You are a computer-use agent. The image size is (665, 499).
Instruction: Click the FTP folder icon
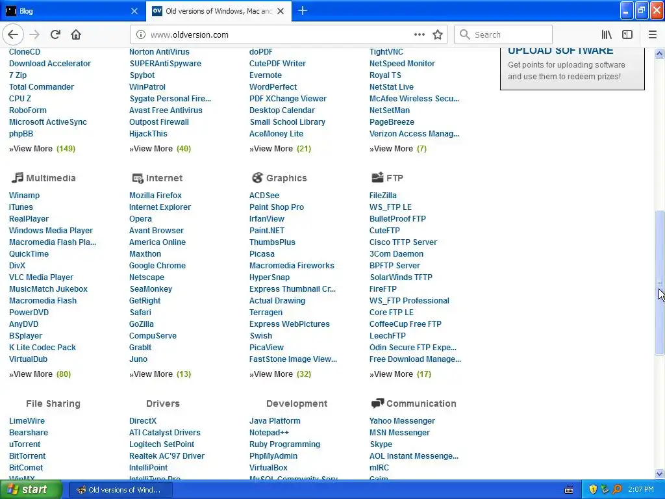point(377,178)
